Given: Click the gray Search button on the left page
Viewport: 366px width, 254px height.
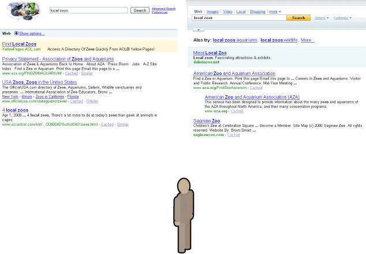Looking at the screenshot, I should [140, 10].
